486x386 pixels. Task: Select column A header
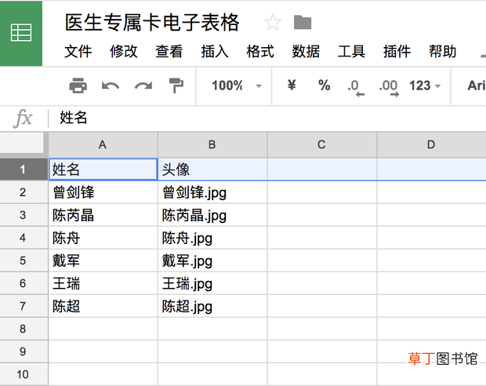click(103, 145)
